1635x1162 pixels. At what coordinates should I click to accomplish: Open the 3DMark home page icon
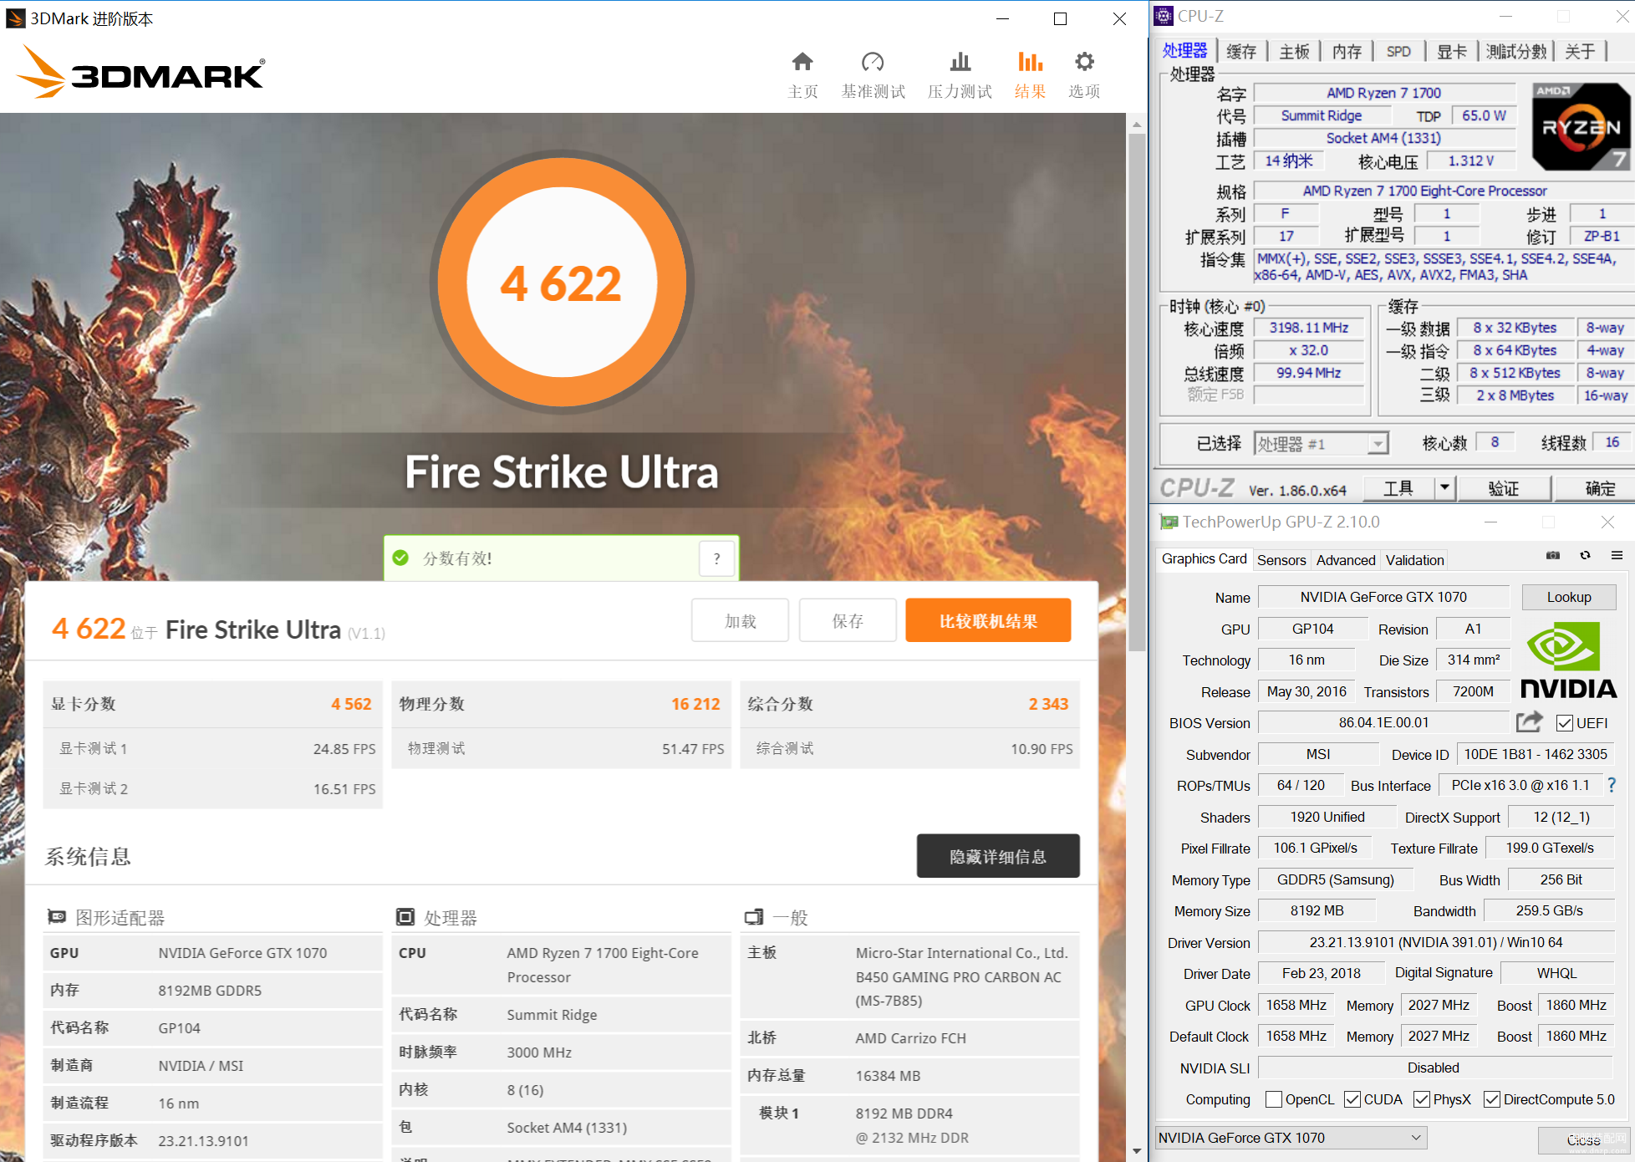(x=802, y=62)
